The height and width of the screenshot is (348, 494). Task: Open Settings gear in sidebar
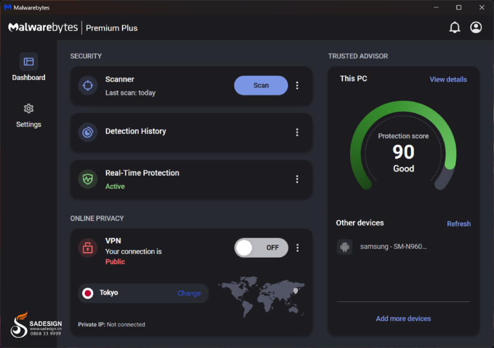click(29, 109)
